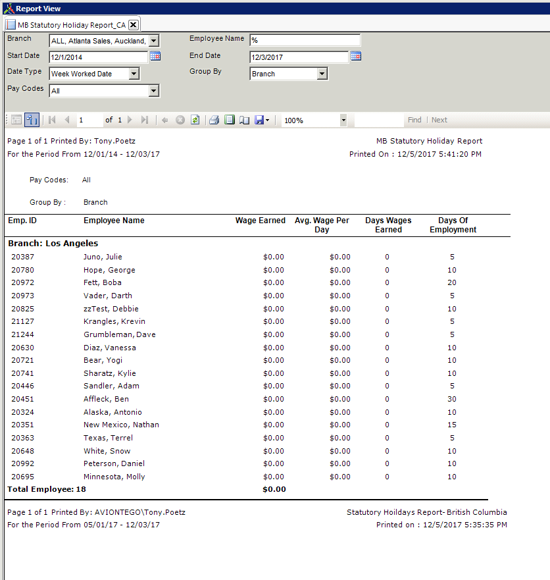Click the Days Wages Earned column header
The width and height of the screenshot is (550, 580).
tap(388, 225)
